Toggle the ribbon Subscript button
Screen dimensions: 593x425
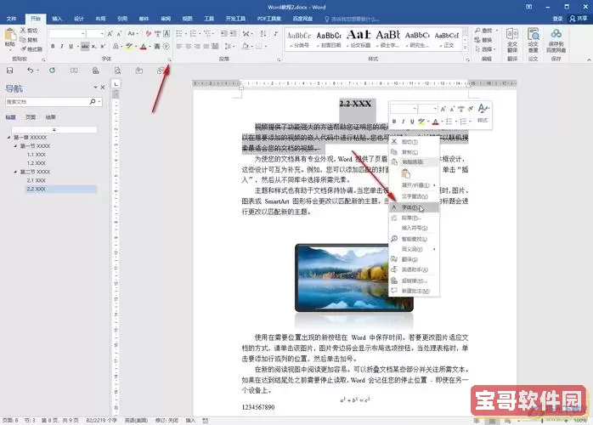tap(93, 46)
